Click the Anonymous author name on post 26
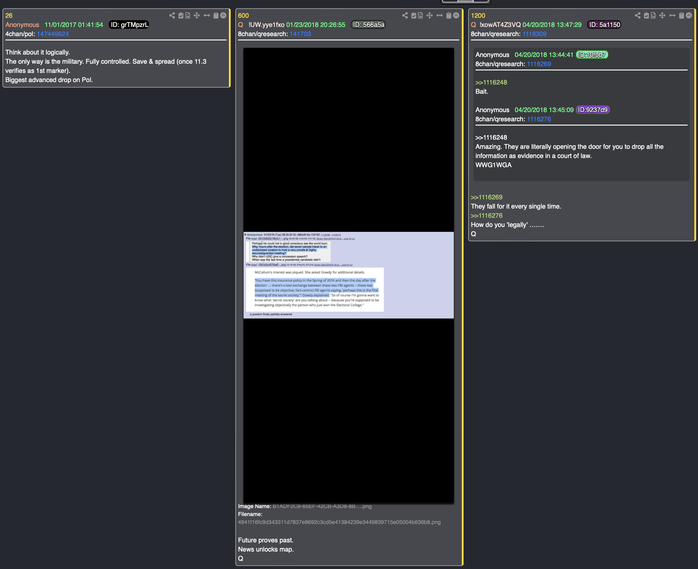The height and width of the screenshot is (569, 698). click(22, 25)
